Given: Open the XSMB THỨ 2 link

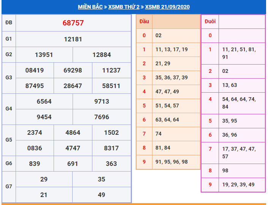Looking at the screenshot, I should (x=124, y=7).
